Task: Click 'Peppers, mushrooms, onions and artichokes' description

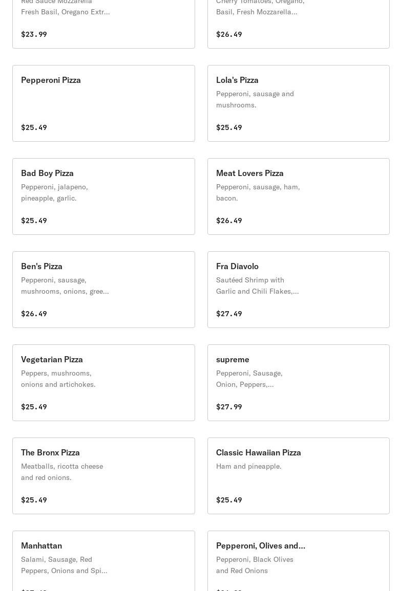Action: (x=58, y=379)
